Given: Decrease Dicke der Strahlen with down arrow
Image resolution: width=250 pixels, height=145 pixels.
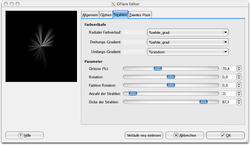Looking at the screenshot, I should (239, 103).
